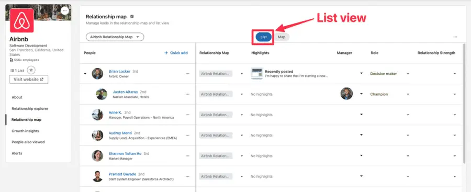Open Brian Locker's profile
471x192 pixels.
pyautogui.click(x=119, y=72)
